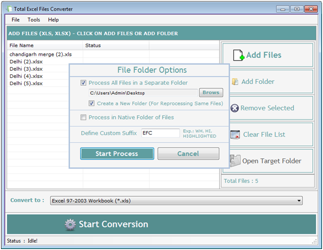
Task: Select Delhi (3).xlsx in the list
Action: coord(26,69)
